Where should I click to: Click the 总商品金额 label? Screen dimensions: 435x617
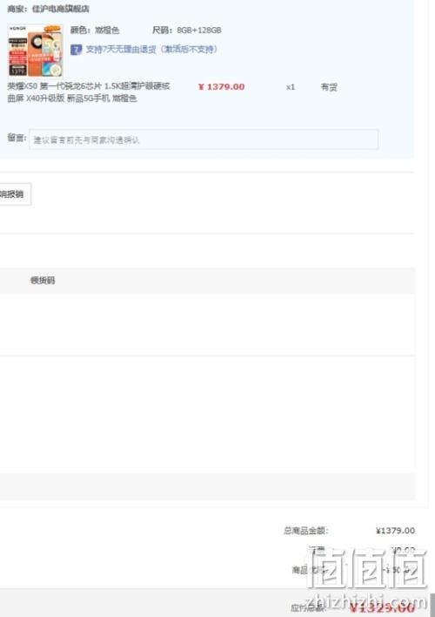pos(305,531)
